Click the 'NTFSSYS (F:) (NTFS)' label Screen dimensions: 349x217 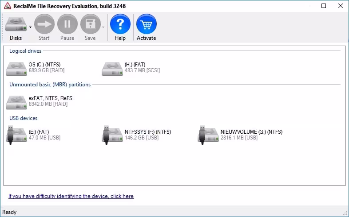[x=148, y=132]
